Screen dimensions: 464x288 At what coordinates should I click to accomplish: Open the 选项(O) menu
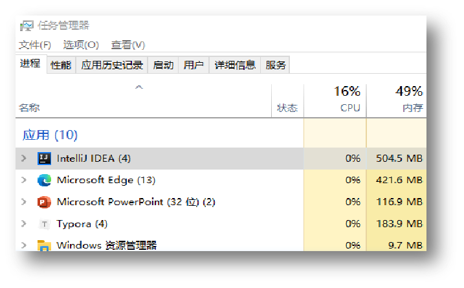[x=81, y=45]
